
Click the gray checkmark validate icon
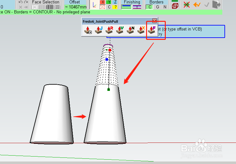pyautogui.click(x=207, y=5)
